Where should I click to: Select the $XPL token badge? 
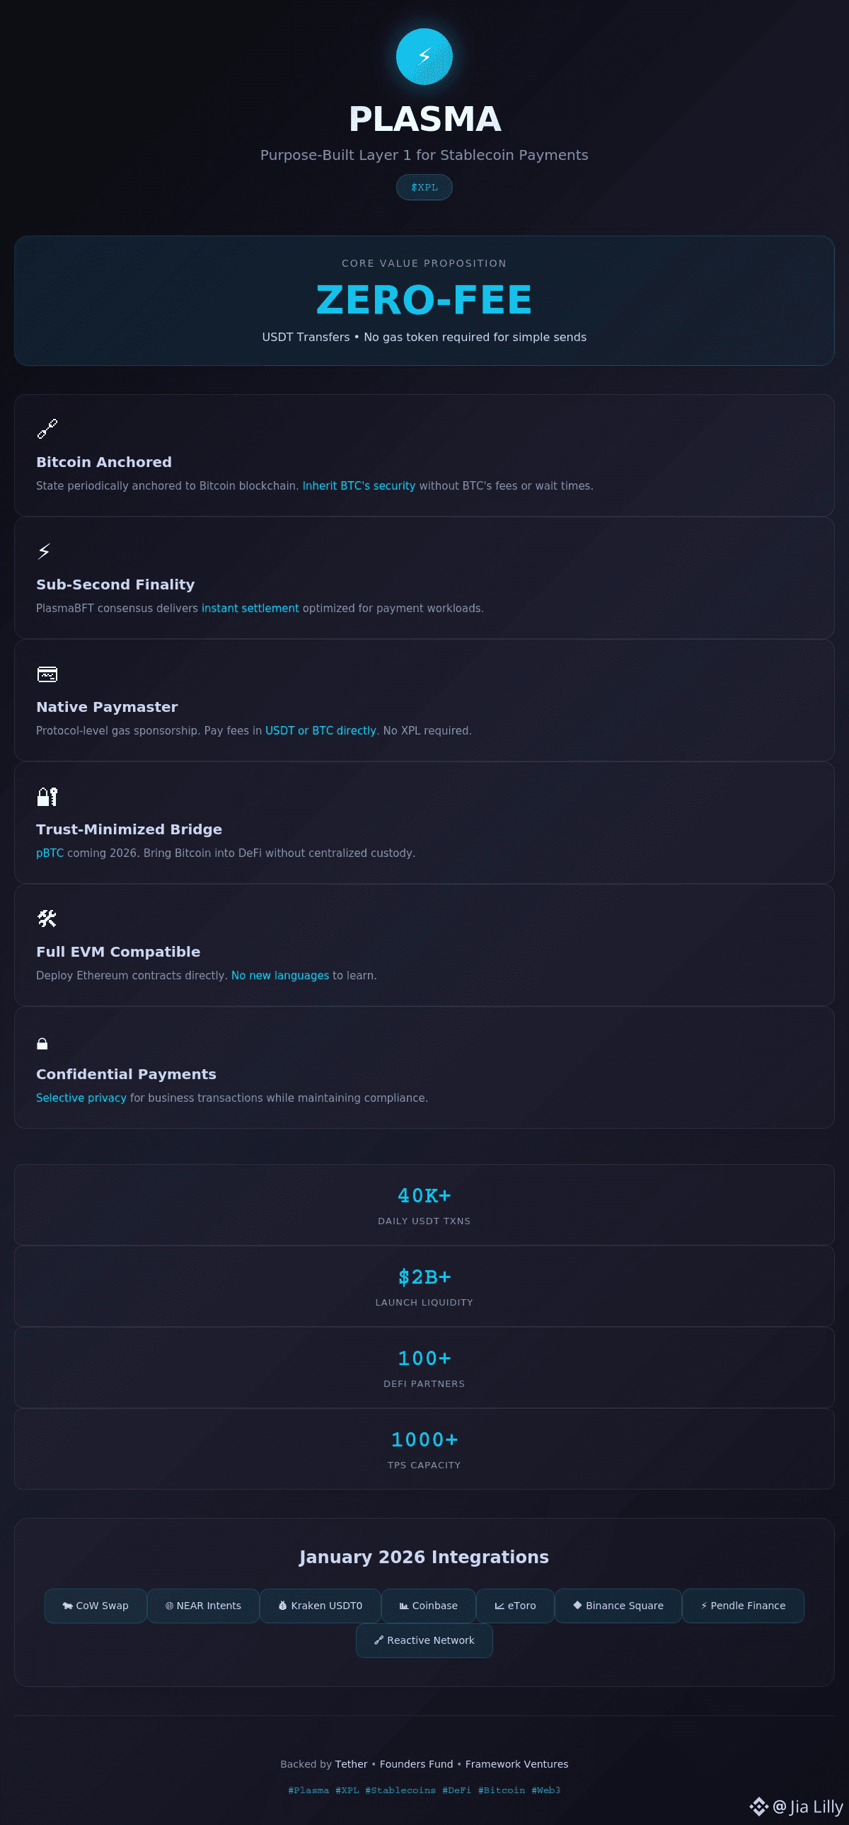point(424,188)
